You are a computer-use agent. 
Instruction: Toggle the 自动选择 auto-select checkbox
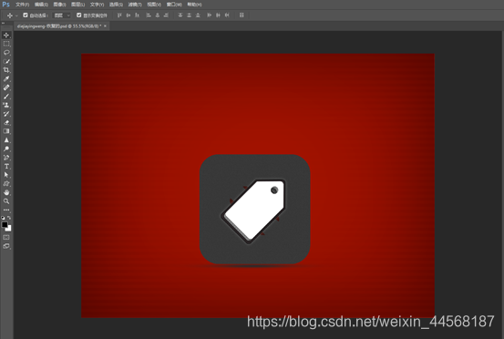click(x=26, y=15)
